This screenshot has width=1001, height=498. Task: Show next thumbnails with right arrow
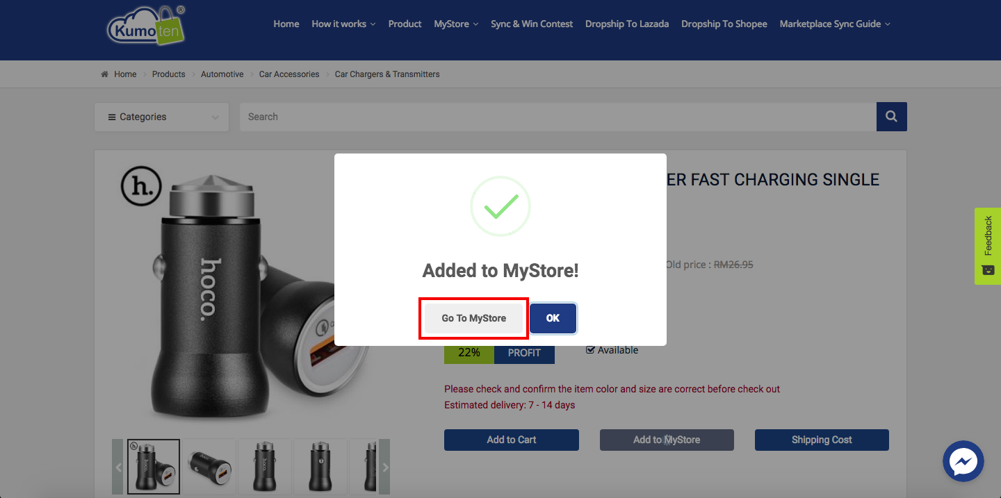click(385, 467)
